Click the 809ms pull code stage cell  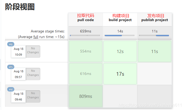click(x=86, y=96)
